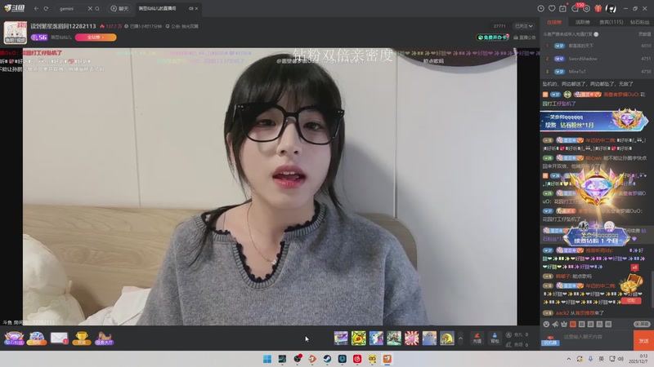Image resolution: width=654 pixels, height=367 pixels.
Task: Open the followed list heart icon
Action: click(552, 8)
